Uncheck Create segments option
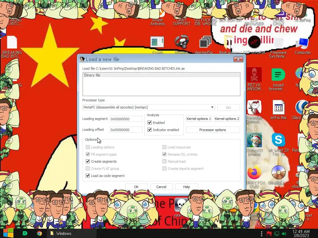Viewport: 318px width, 238px height. pyautogui.click(x=88, y=161)
